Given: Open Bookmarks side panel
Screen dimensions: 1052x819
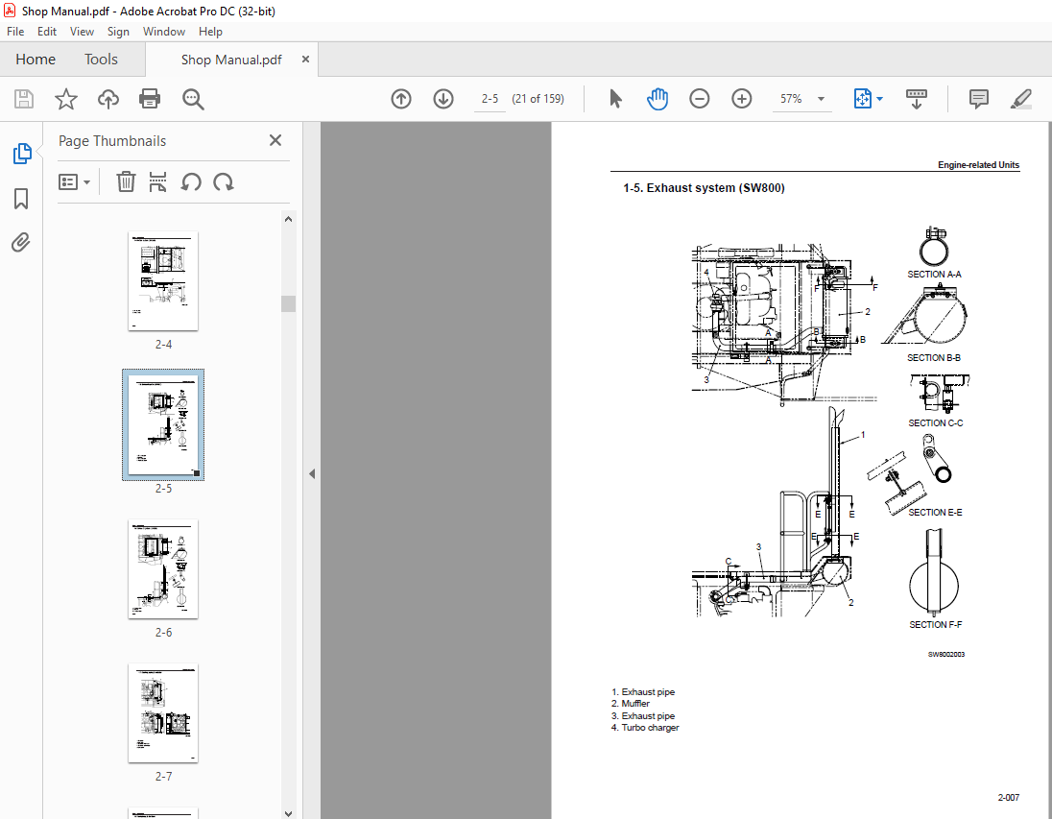Looking at the screenshot, I should click(21, 198).
